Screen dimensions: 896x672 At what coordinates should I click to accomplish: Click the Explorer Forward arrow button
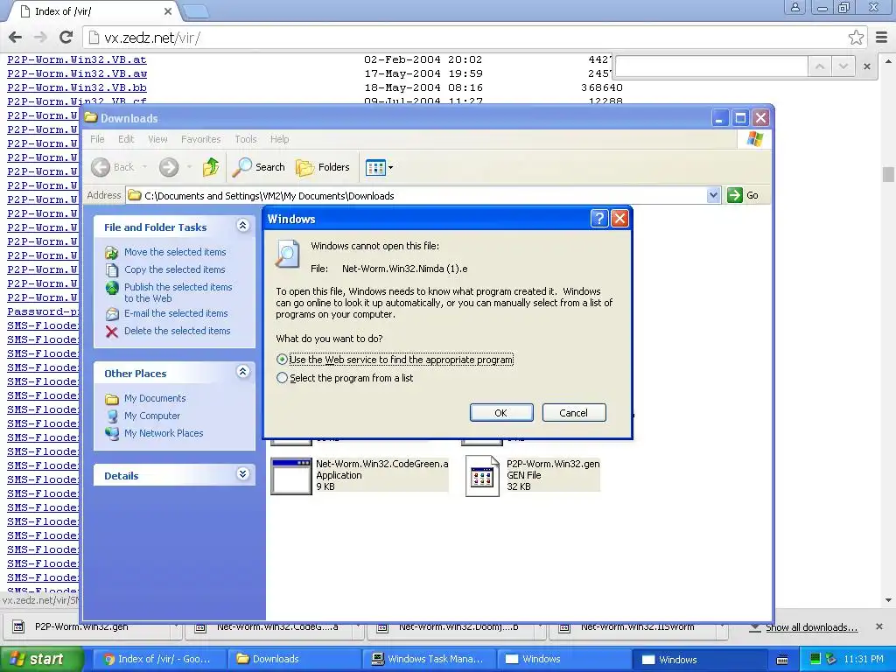pyautogui.click(x=169, y=167)
